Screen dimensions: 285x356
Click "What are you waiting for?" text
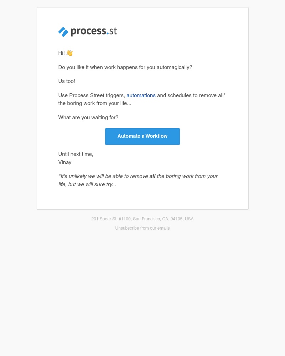88,117
